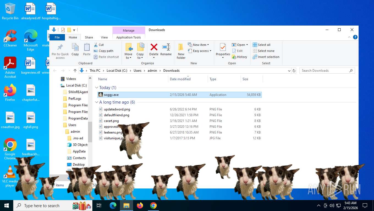Viewport: 374px width, 211px height.
Task: Select updatedword.png file
Action: pos(180,109)
